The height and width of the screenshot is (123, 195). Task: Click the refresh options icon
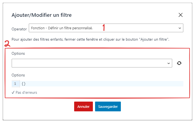pos(179,63)
